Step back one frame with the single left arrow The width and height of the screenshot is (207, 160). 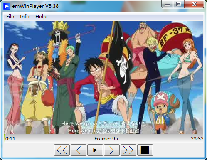tap(79, 150)
